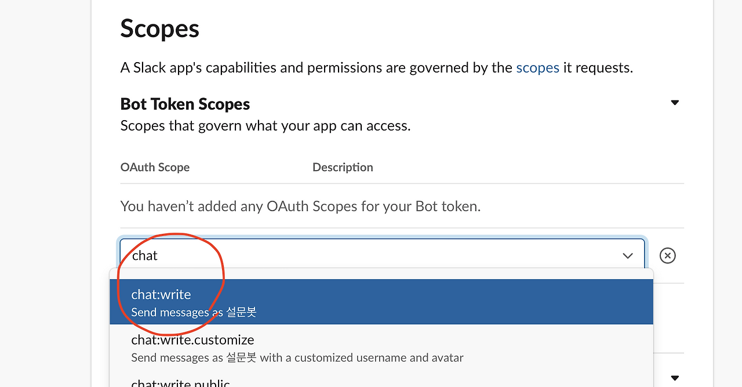
Task: Select the chat:write.customize scope option
Action: (x=381, y=348)
